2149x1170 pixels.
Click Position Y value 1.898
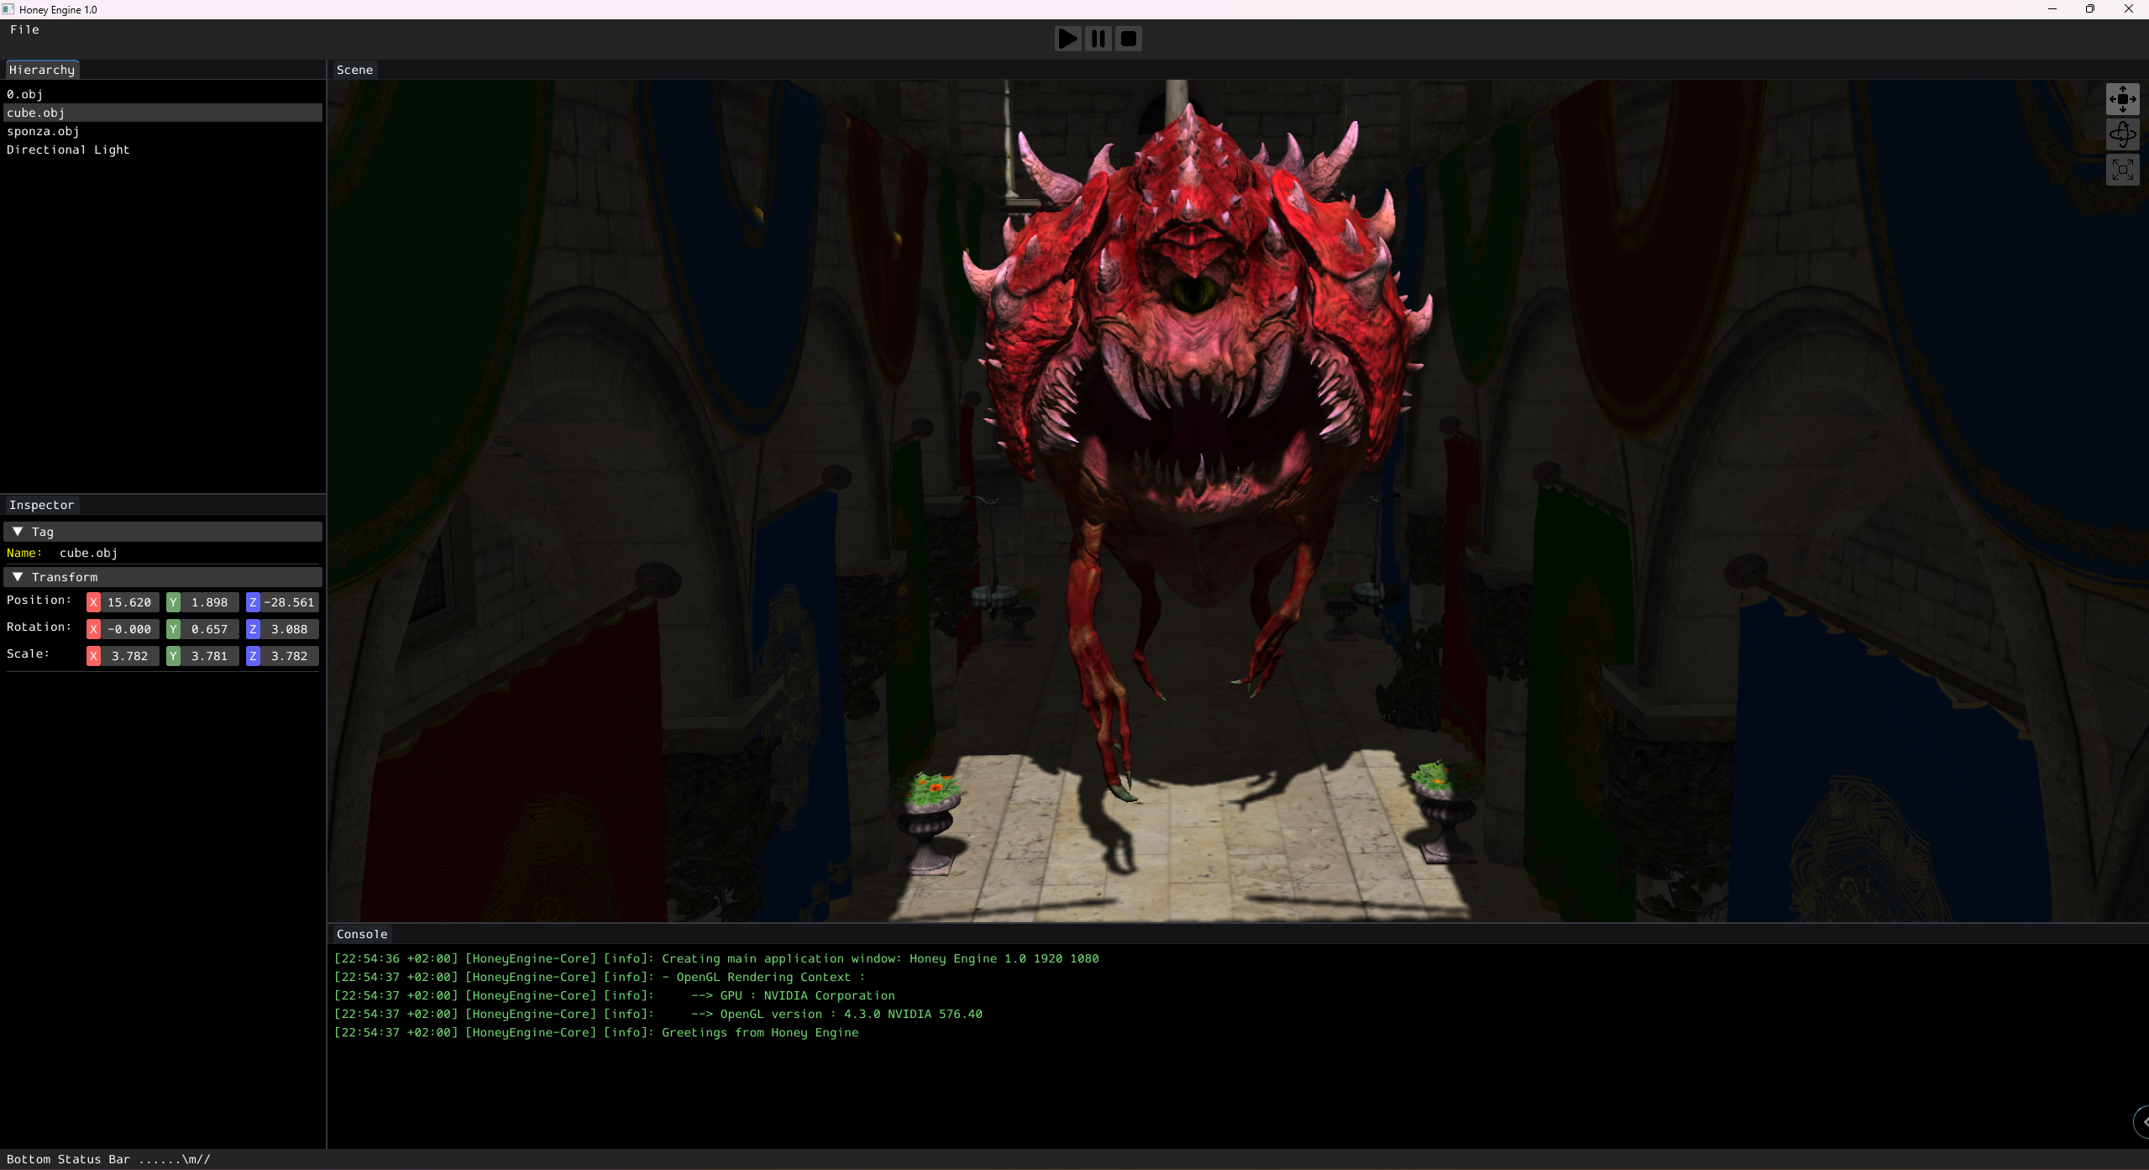(x=209, y=602)
